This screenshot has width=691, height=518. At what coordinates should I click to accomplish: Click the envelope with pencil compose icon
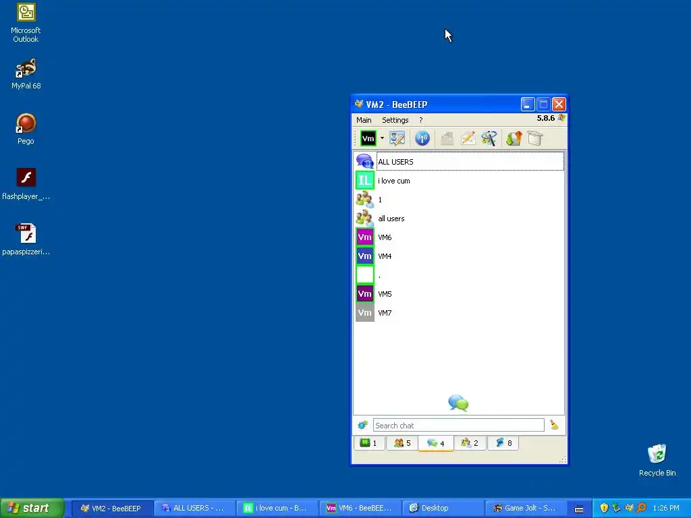(x=468, y=138)
